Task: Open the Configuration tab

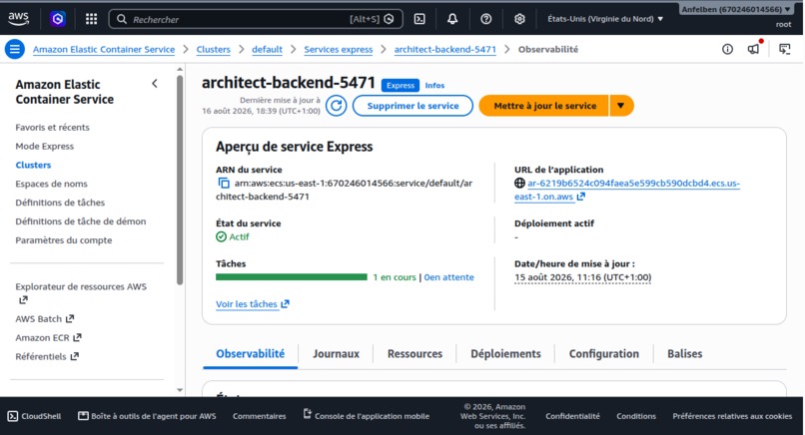Action: (603, 353)
